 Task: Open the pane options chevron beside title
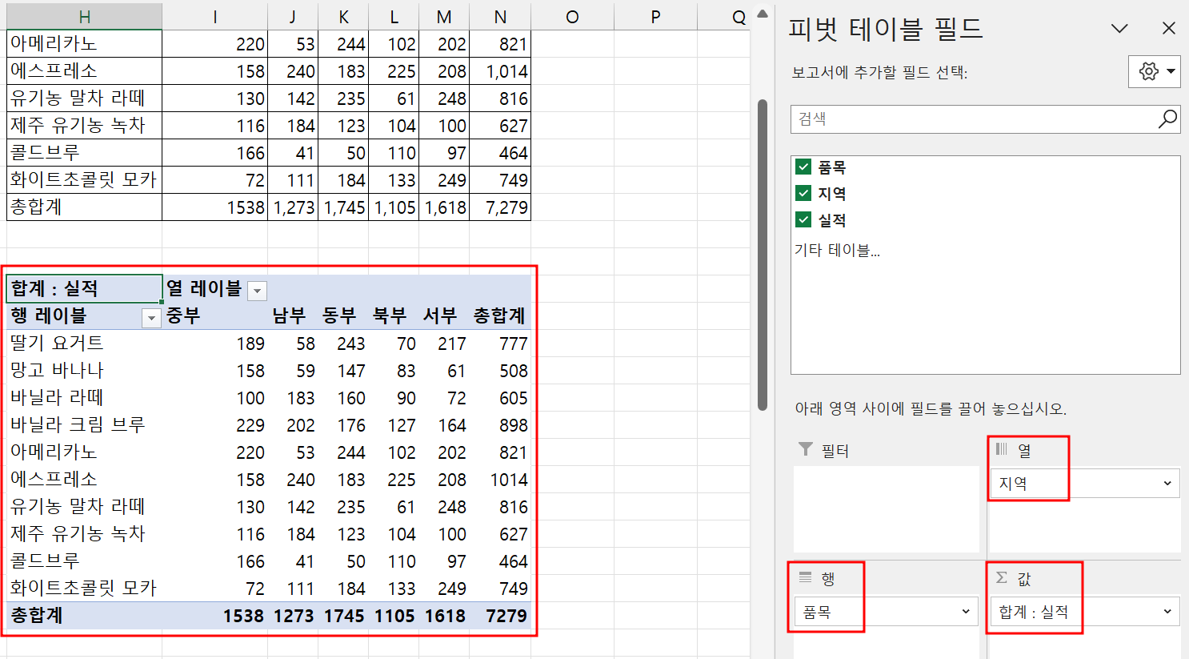(1119, 29)
